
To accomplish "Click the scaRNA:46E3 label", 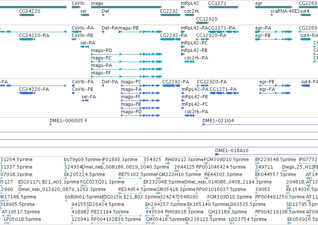I will point(285,11).
